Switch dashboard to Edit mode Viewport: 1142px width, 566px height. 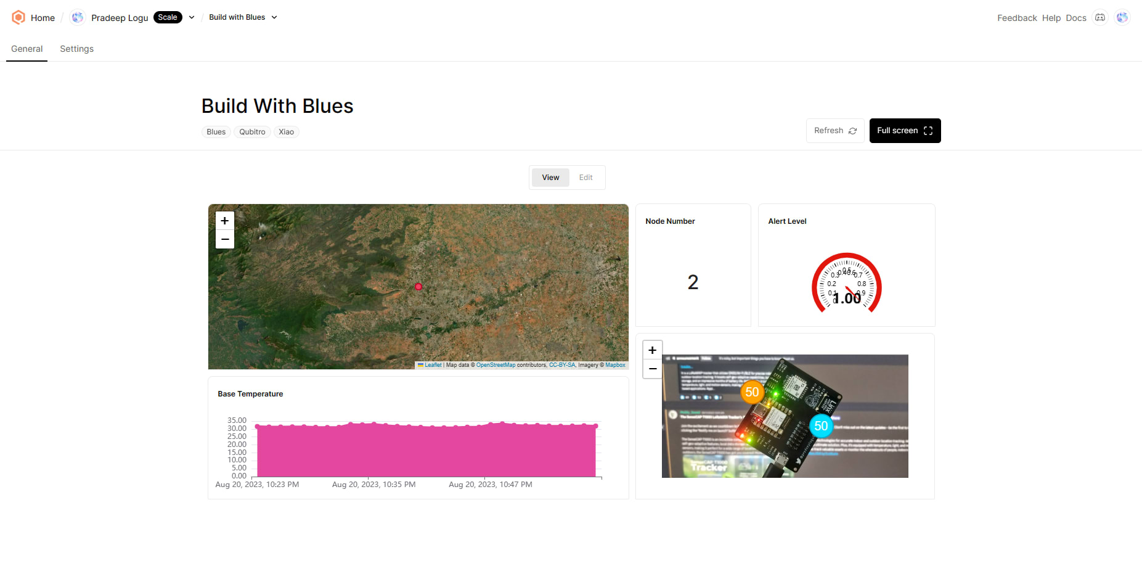coord(585,178)
